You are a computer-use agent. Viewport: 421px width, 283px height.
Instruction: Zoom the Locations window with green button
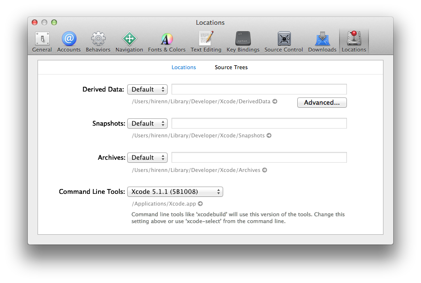tap(54, 22)
